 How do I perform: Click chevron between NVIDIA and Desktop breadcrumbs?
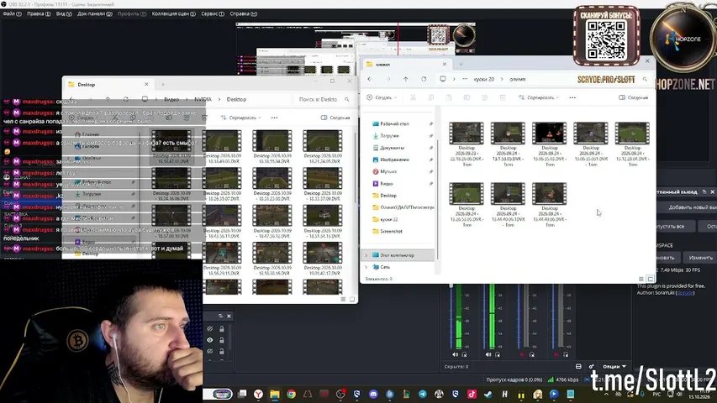click(219, 99)
